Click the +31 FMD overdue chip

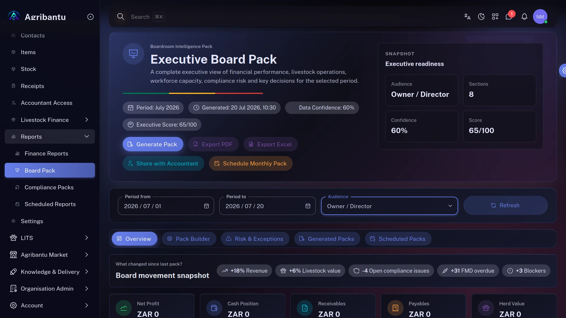(x=468, y=271)
